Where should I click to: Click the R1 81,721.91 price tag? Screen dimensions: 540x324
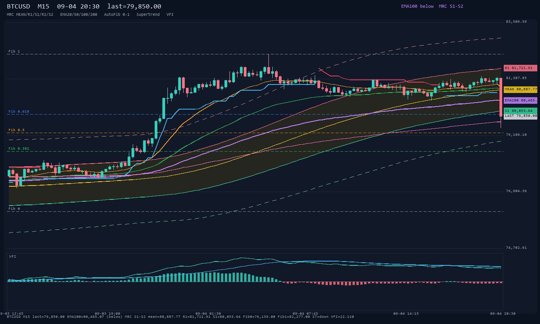(520, 68)
